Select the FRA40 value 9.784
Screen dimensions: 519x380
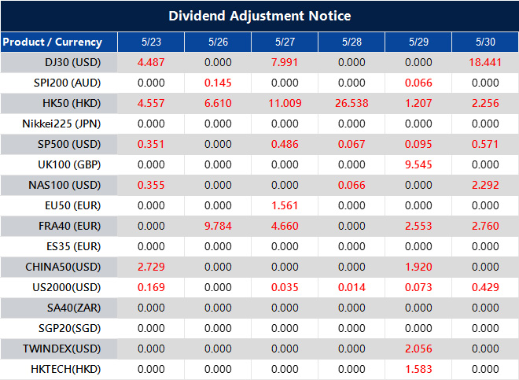217,226
